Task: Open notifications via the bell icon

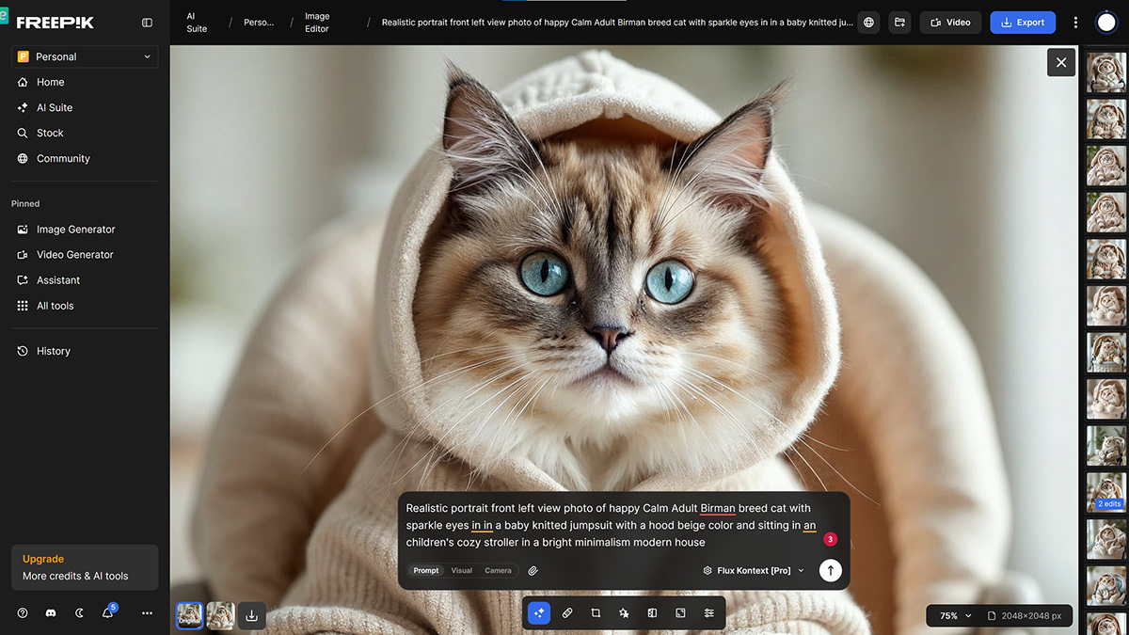Action: pyautogui.click(x=107, y=612)
